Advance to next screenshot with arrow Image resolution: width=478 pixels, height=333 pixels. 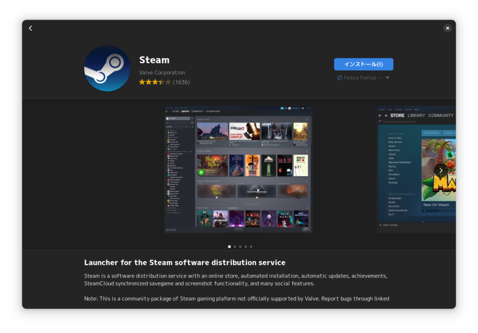pyautogui.click(x=441, y=170)
